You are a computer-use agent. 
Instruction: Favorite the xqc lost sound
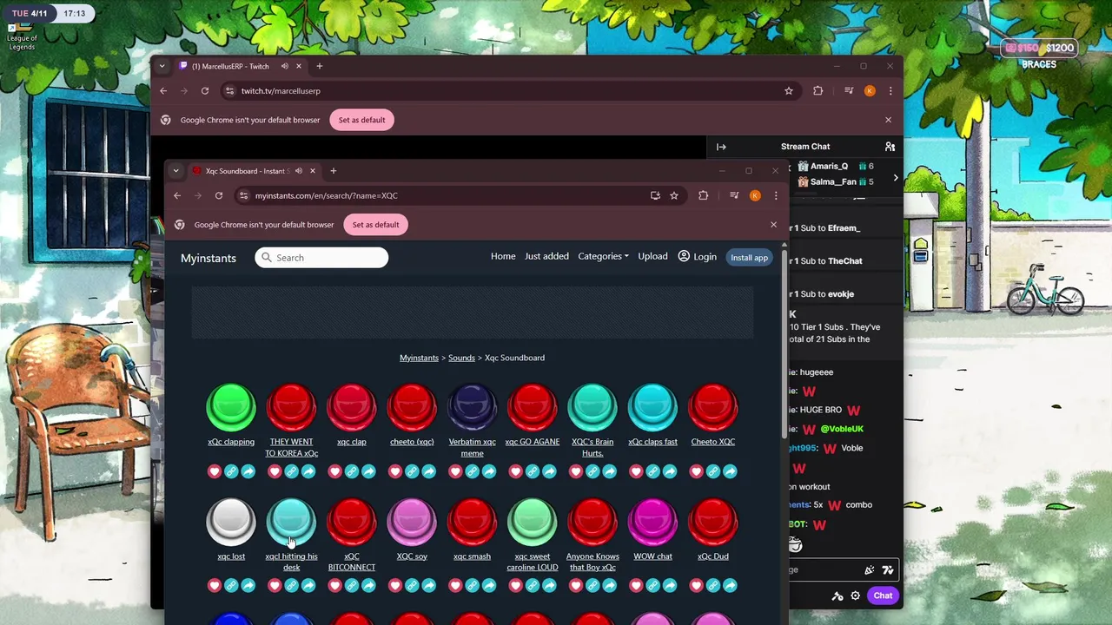215,586
